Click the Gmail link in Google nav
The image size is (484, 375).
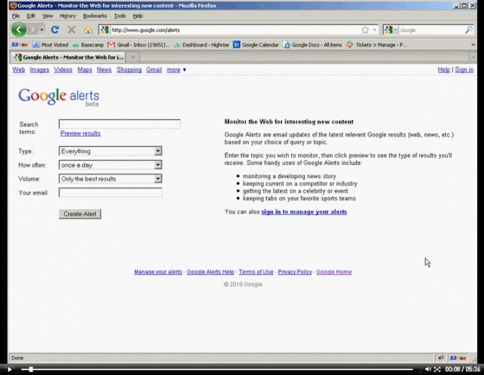click(x=154, y=70)
